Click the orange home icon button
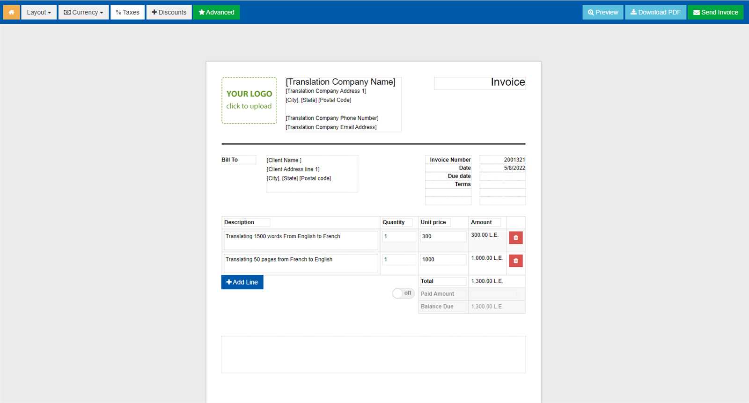The image size is (749, 403). pyautogui.click(x=11, y=12)
